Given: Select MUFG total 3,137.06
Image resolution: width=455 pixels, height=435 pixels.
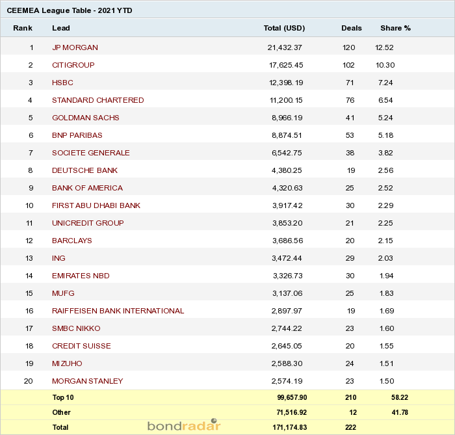Looking at the screenshot, I should click(287, 293).
